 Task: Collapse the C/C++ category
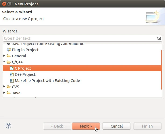click(4, 62)
